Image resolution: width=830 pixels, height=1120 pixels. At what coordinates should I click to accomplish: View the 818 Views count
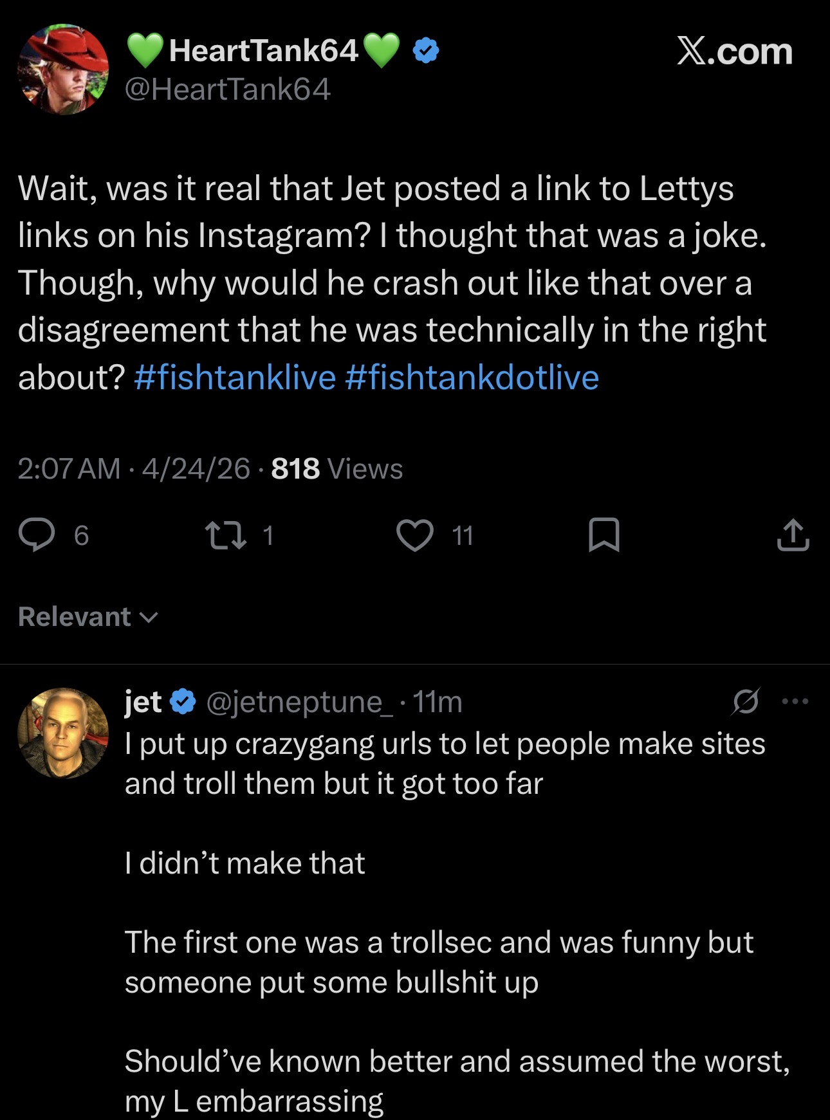click(x=337, y=469)
